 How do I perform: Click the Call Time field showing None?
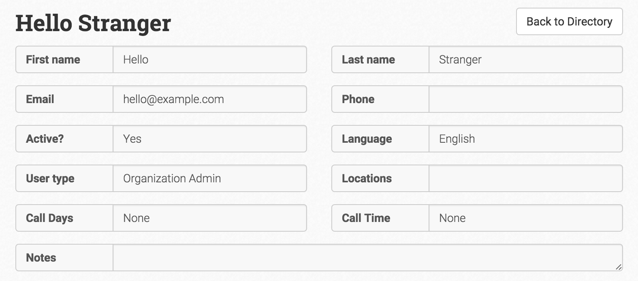[x=525, y=218]
